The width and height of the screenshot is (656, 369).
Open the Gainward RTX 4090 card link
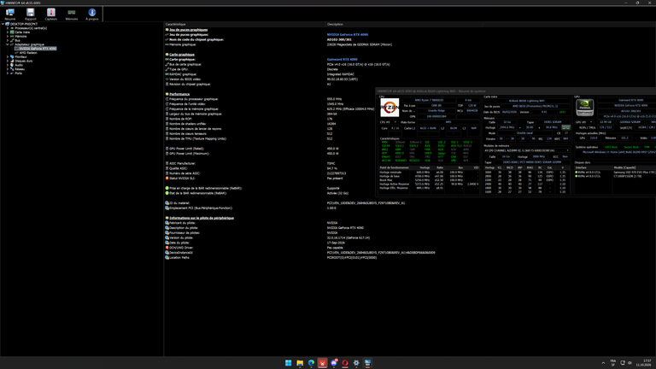point(342,60)
